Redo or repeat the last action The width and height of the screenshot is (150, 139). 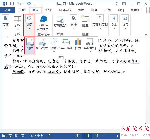coord(29,4)
